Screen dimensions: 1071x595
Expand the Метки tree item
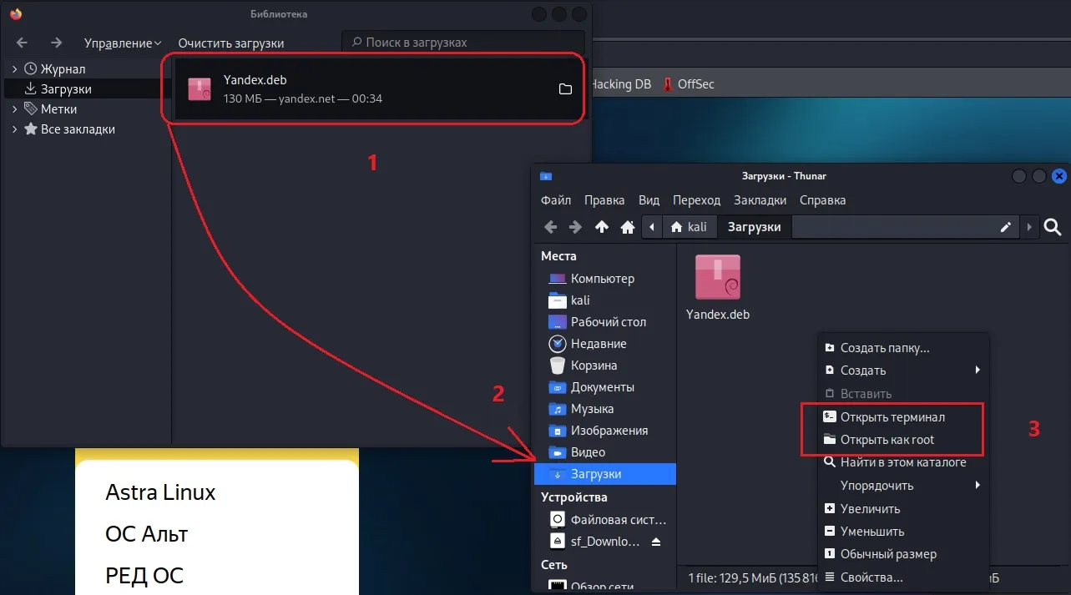coord(14,109)
